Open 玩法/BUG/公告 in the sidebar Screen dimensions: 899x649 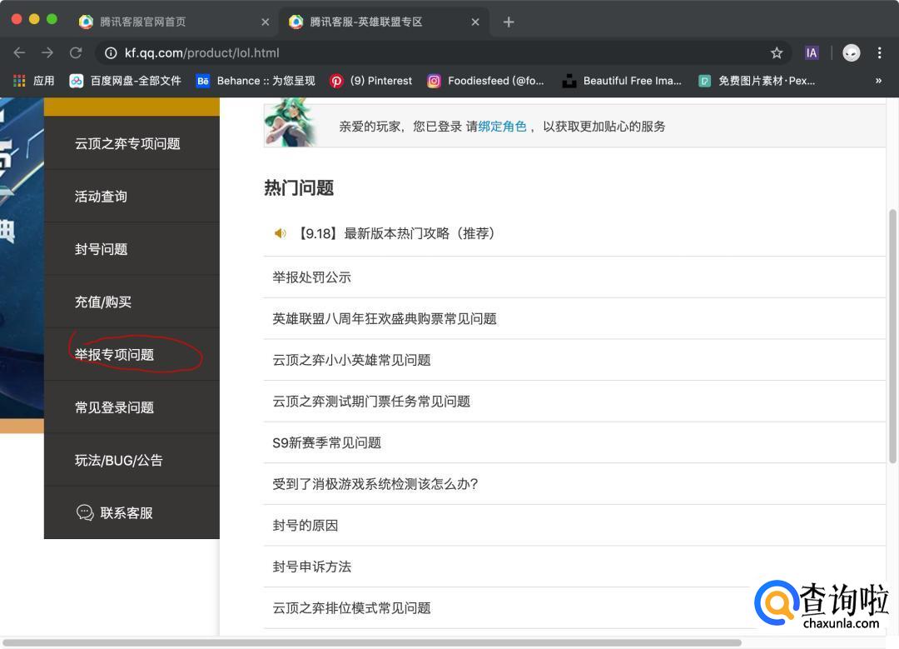(x=132, y=460)
